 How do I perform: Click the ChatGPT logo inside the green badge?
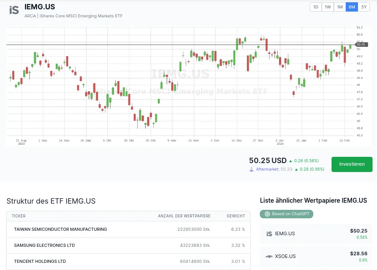point(267,214)
